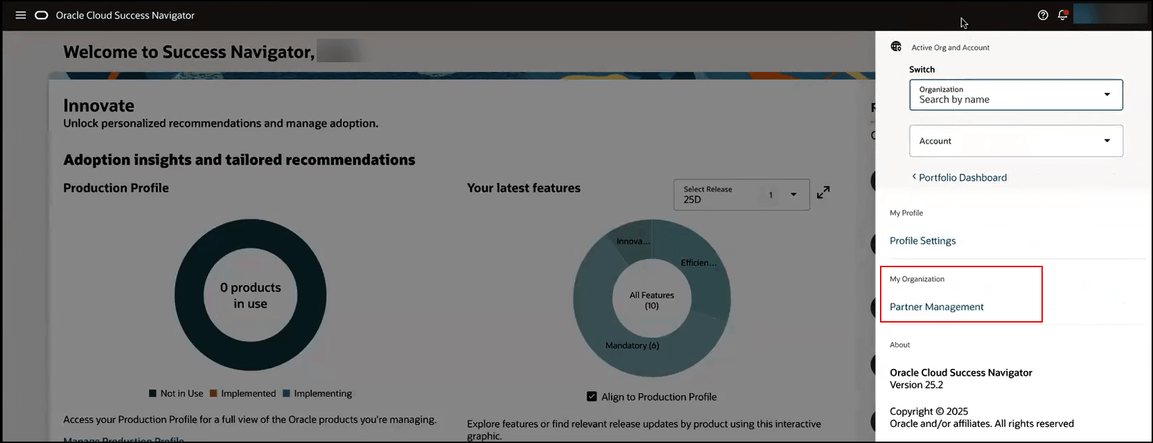Open Profile Settings
1153x443 pixels.
tap(922, 241)
